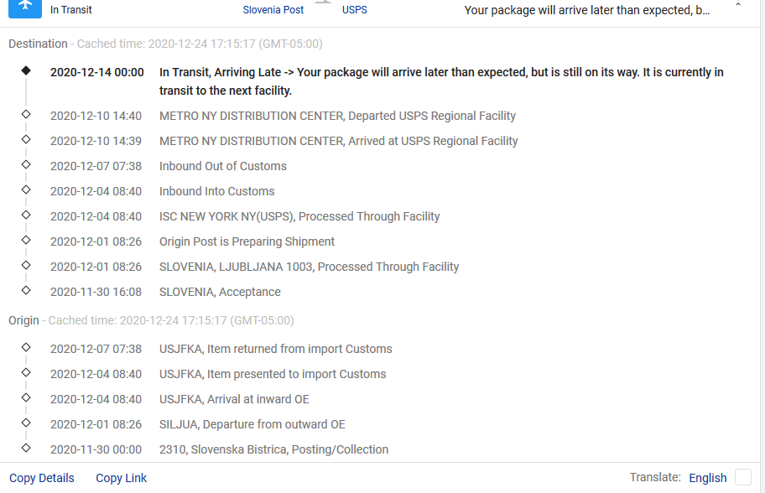Open the English translate language dropdown

(707, 478)
